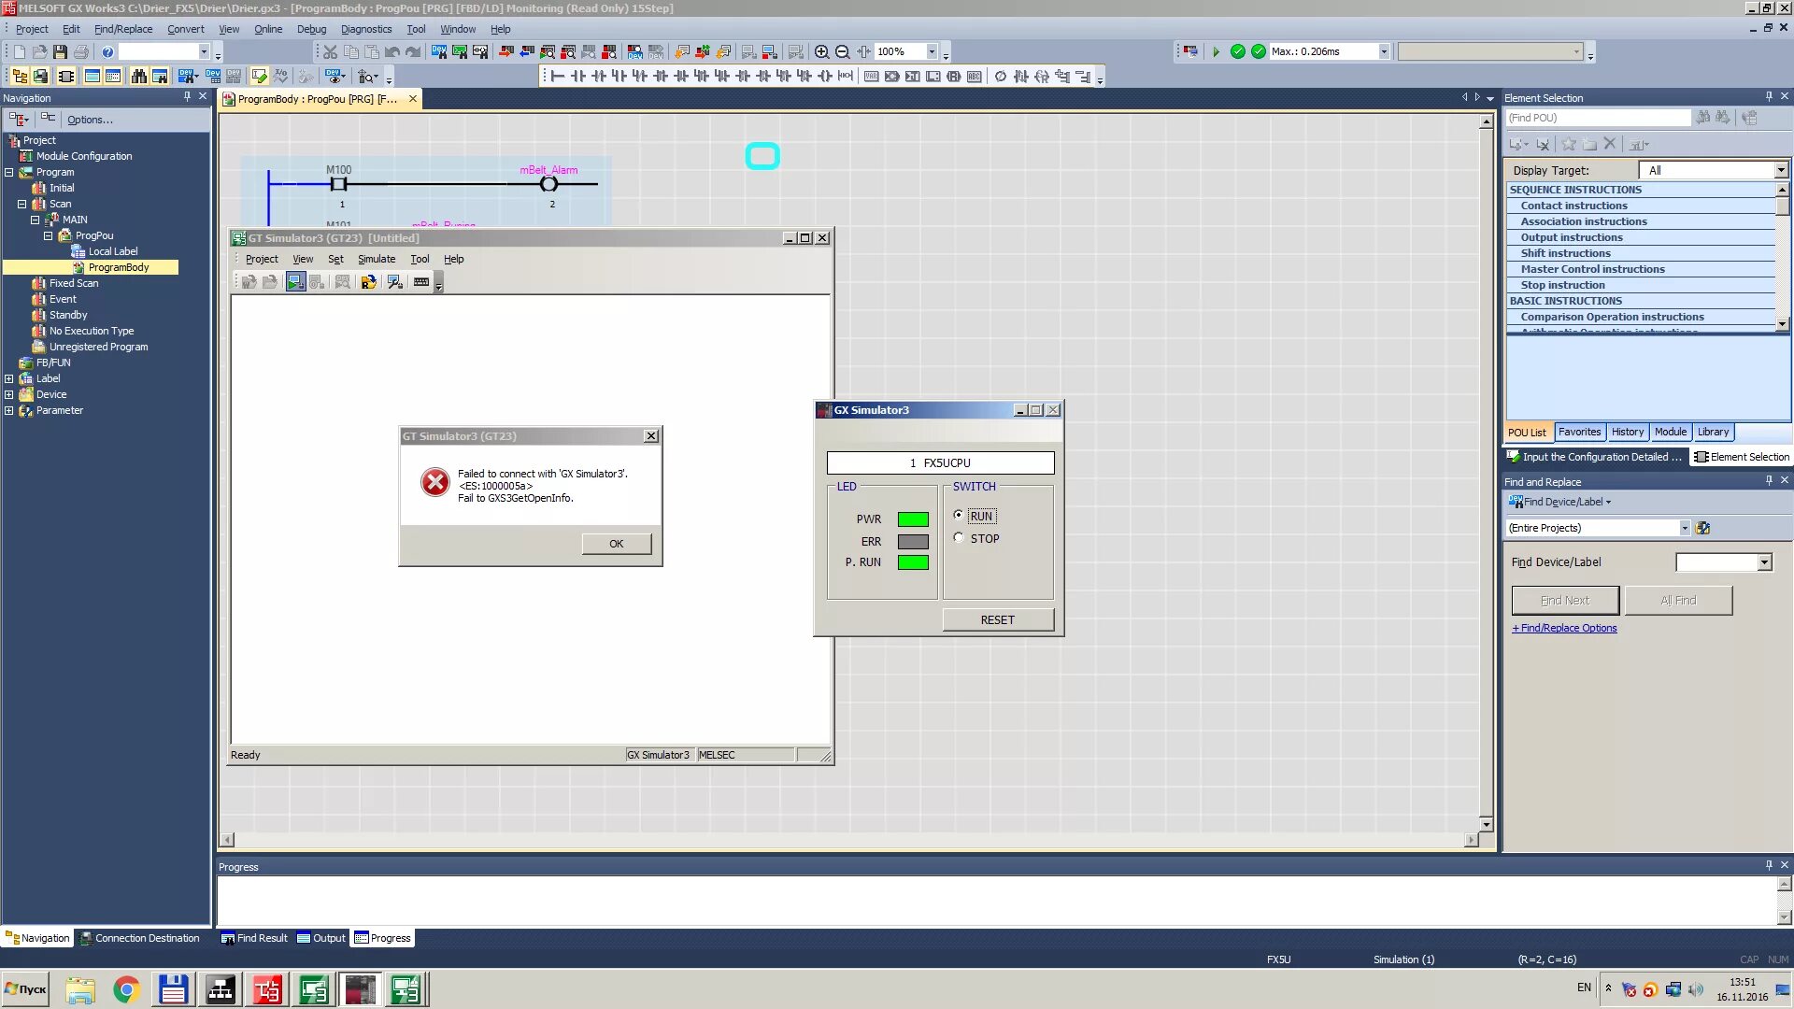Click the Zoom Out magnifier icon
Screen dimensions: 1794x1009
click(x=843, y=52)
